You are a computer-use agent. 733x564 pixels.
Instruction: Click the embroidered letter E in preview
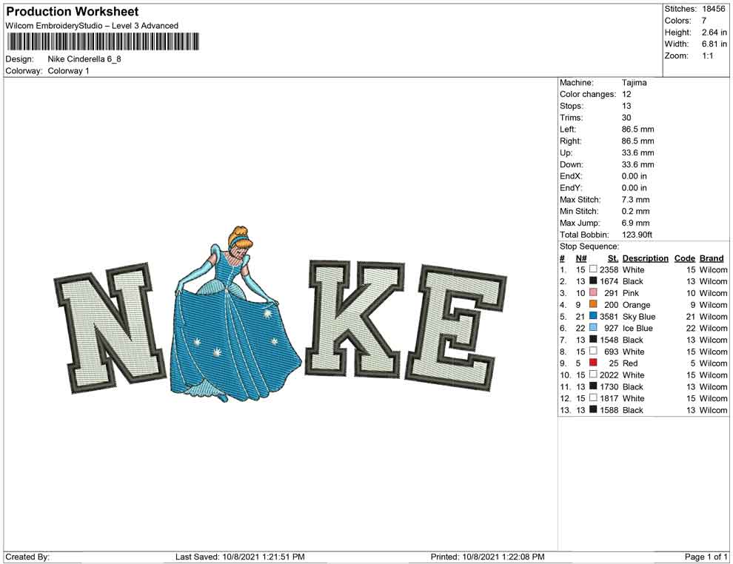[x=456, y=327]
